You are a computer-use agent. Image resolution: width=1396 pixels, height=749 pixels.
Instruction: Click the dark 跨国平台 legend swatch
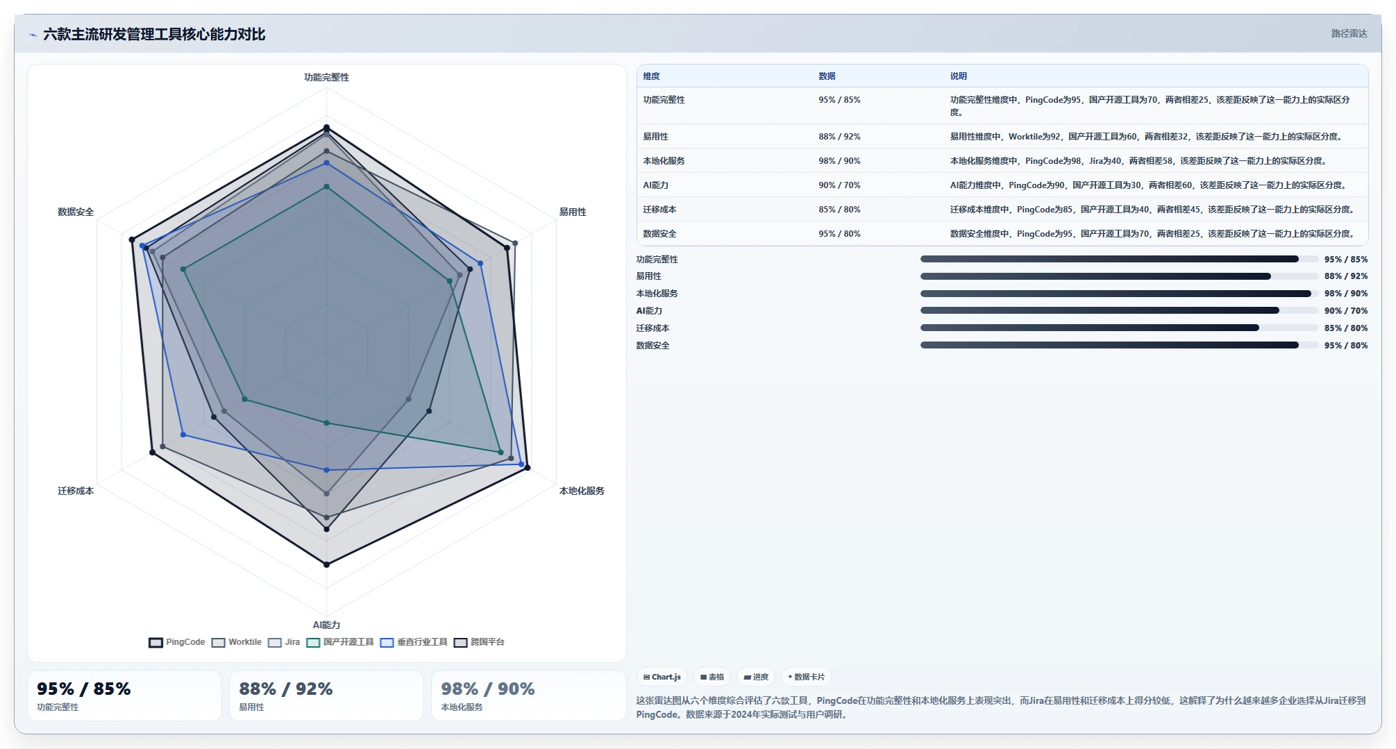click(460, 642)
